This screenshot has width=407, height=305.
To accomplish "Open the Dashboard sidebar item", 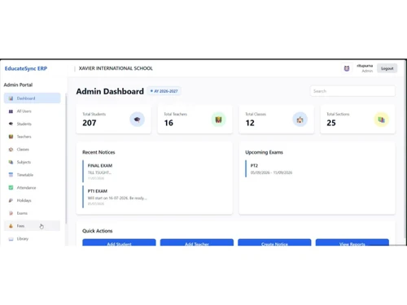I will [32, 98].
